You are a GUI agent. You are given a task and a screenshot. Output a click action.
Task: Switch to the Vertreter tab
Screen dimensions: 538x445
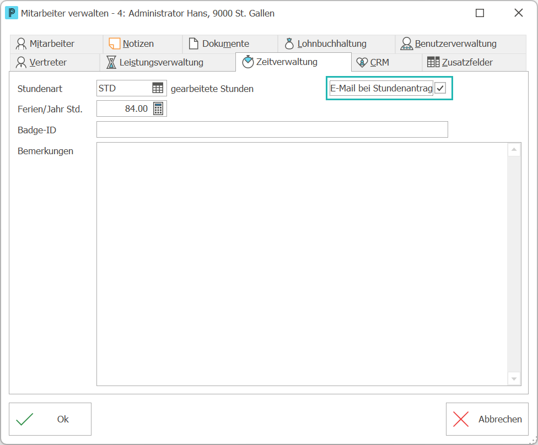pos(55,62)
